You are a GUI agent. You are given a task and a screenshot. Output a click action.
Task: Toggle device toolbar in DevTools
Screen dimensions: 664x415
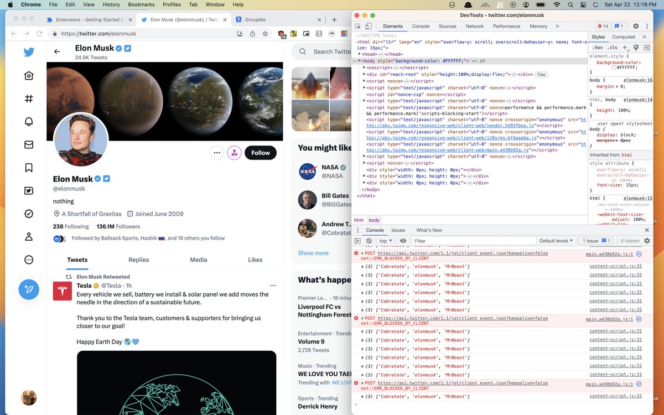[x=369, y=26]
